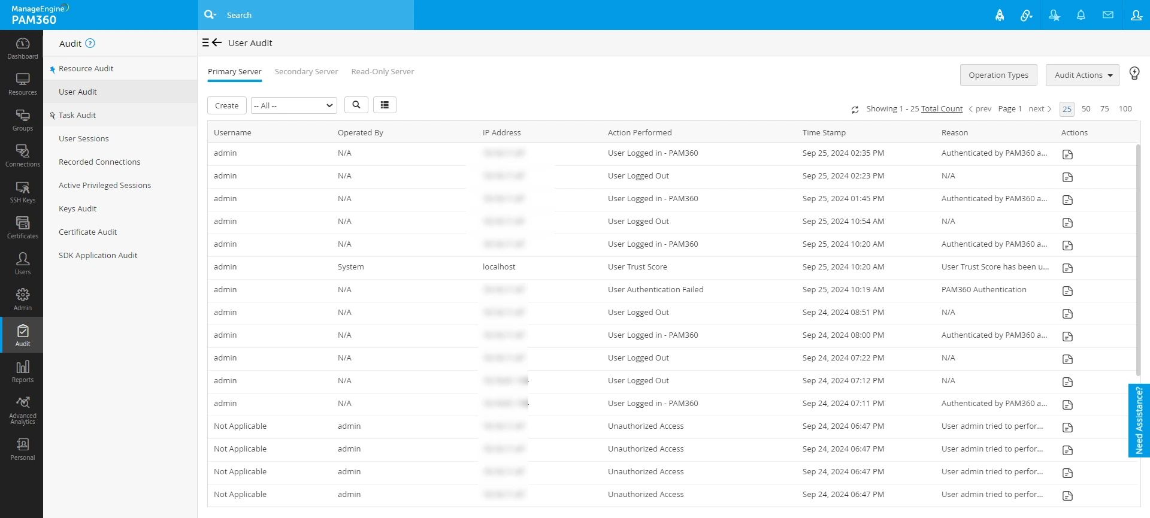Viewport: 1150px width, 518px height.
Task: Open Personal in the left sidebar
Action: (x=22, y=449)
